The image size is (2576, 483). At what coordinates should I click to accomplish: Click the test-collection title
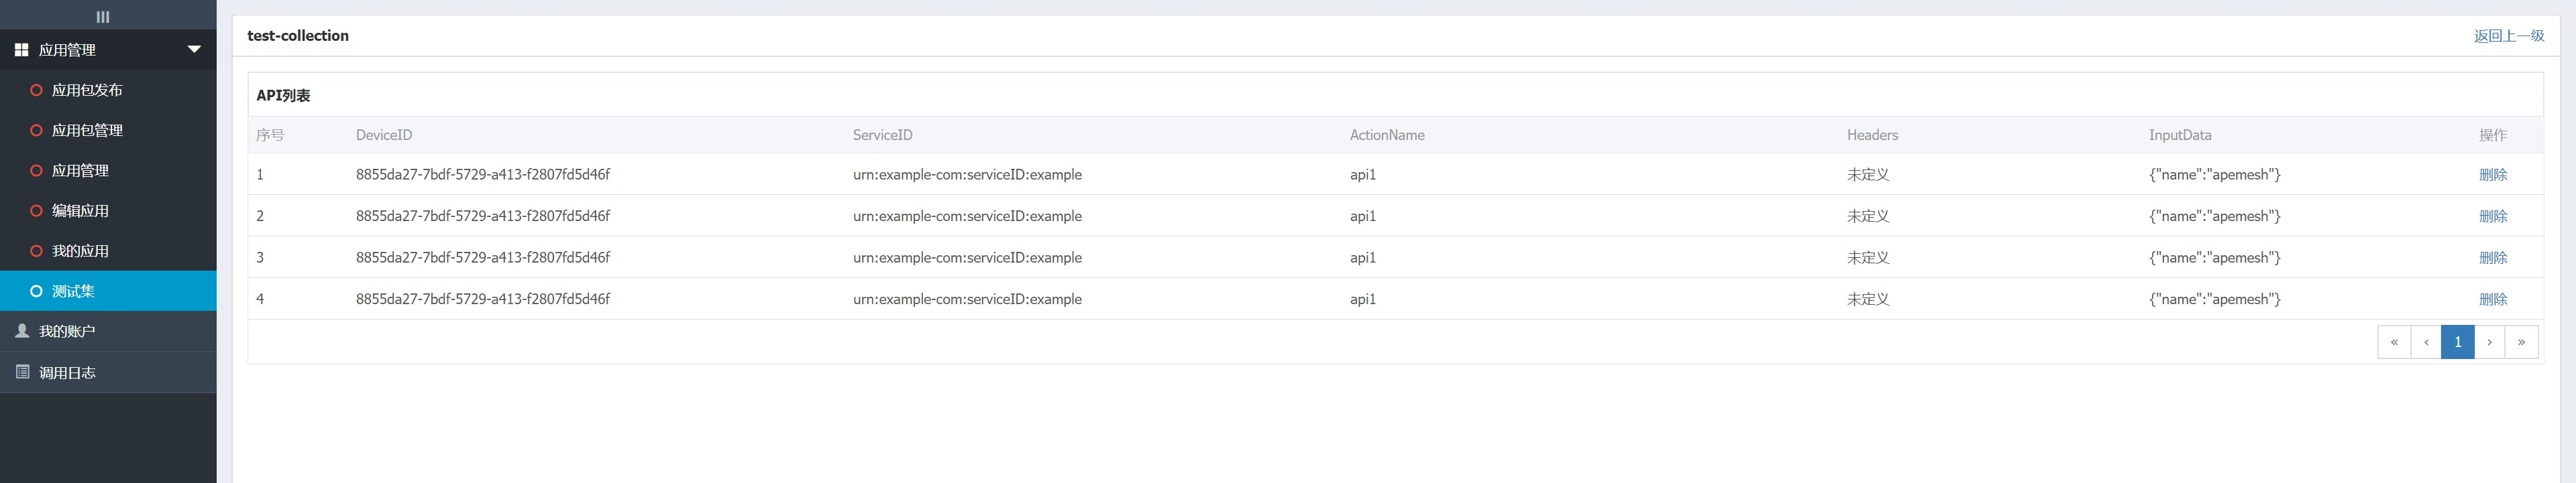tap(298, 36)
